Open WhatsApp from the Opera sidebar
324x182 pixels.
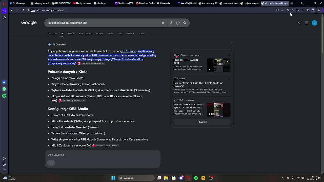[x=4, y=89]
